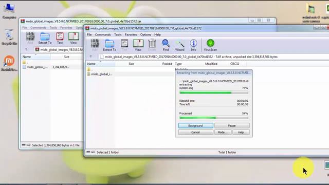Click up-arrow in back window address bar

coord(26,49)
